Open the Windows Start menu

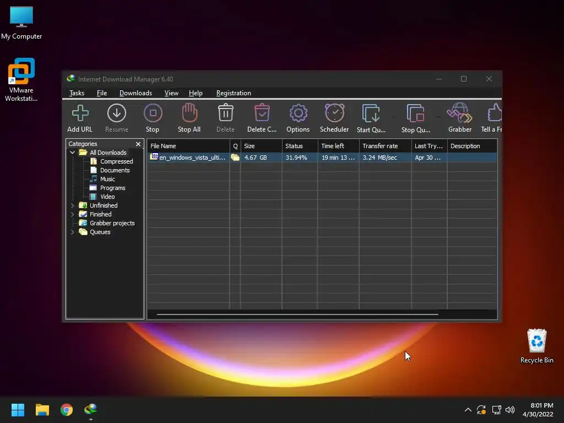click(18, 410)
